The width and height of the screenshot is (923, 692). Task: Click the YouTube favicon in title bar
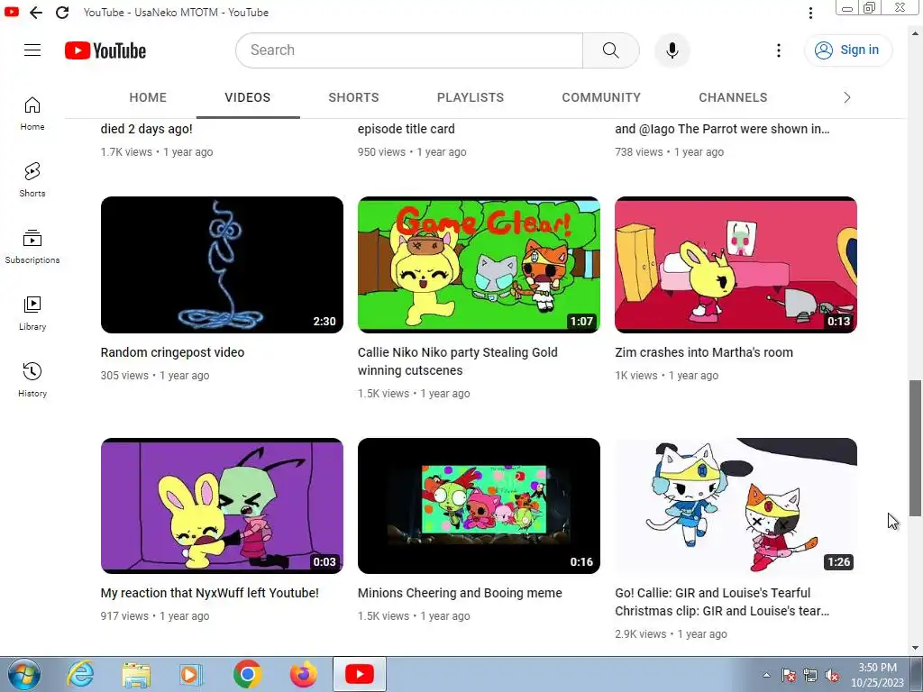pyautogui.click(x=11, y=11)
